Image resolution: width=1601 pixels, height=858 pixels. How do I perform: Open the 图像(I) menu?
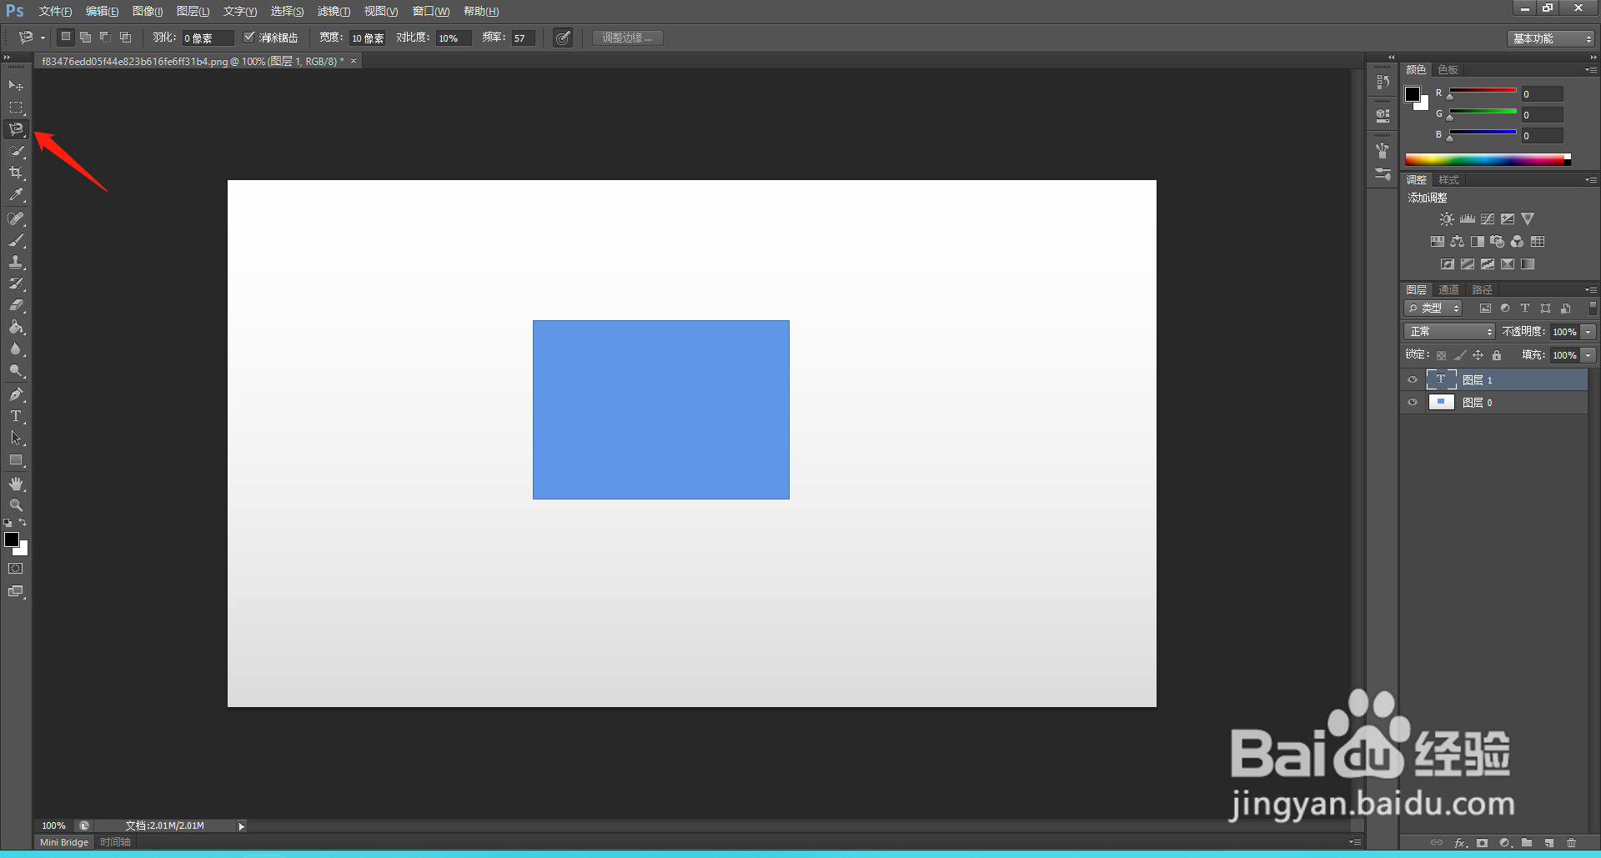pos(148,11)
